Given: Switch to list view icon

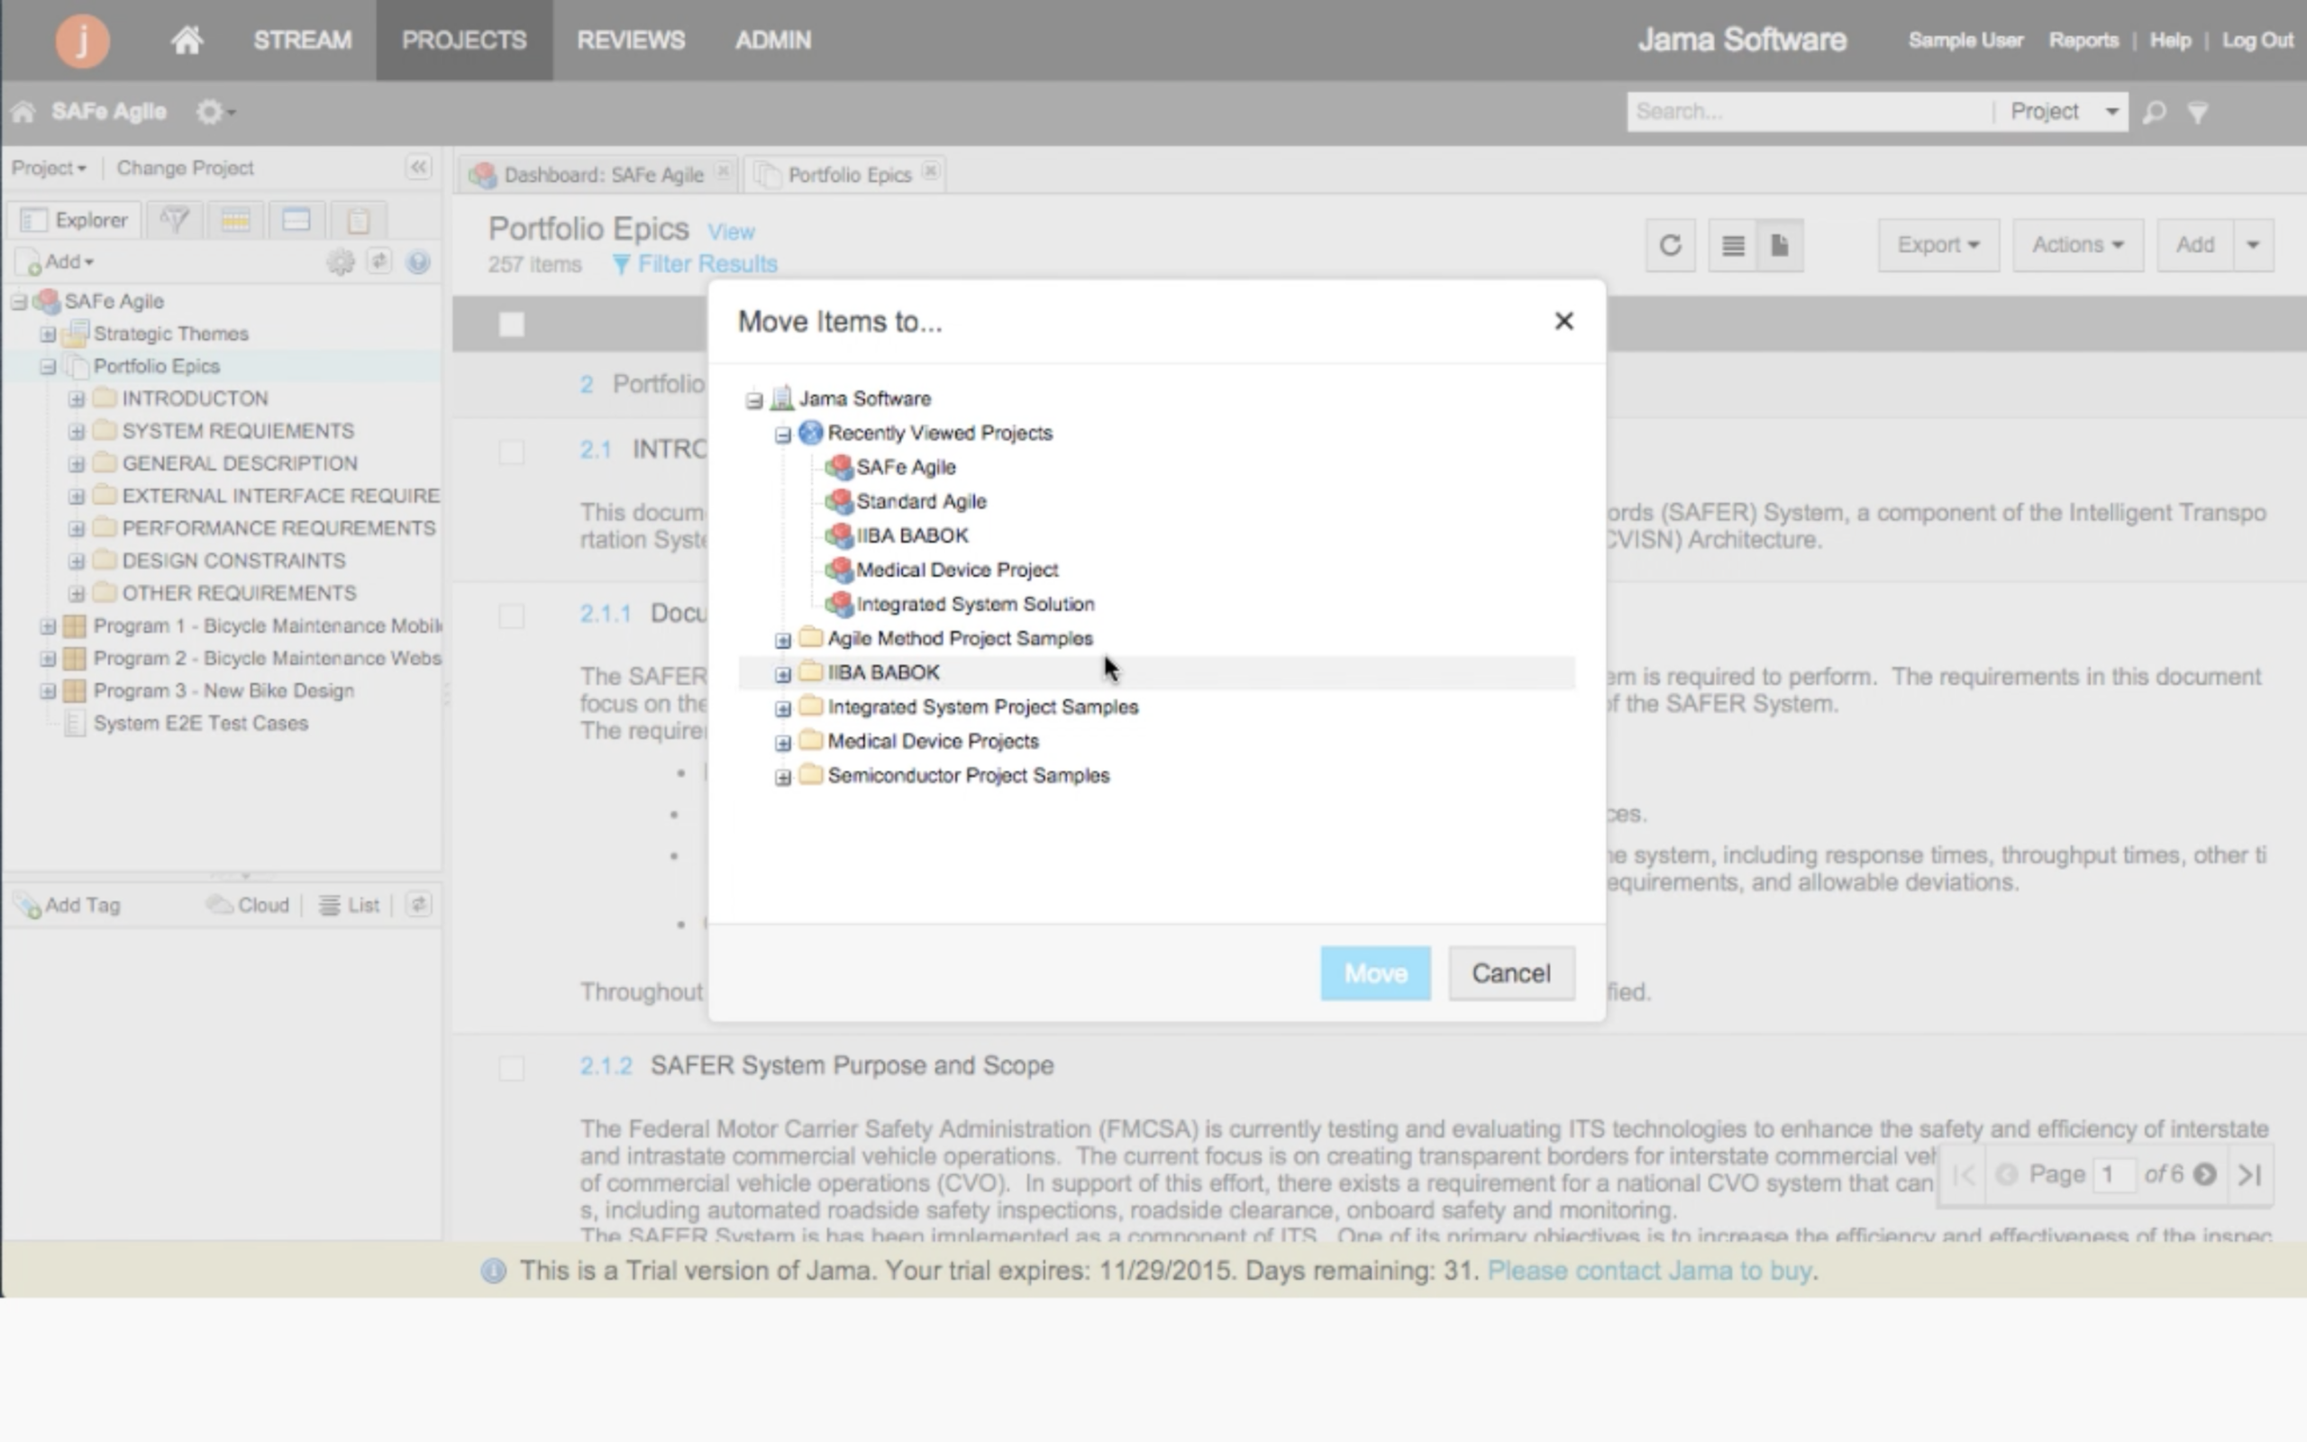Looking at the screenshot, I should pos(1733,246).
